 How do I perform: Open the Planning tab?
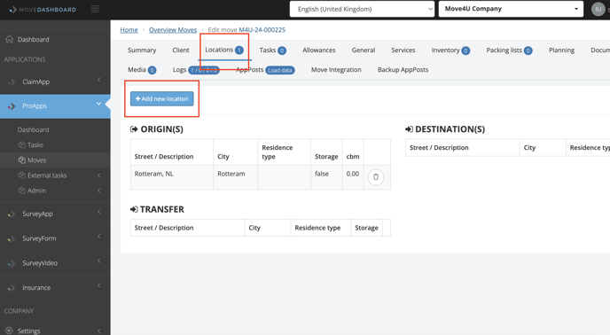coord(561,51)
